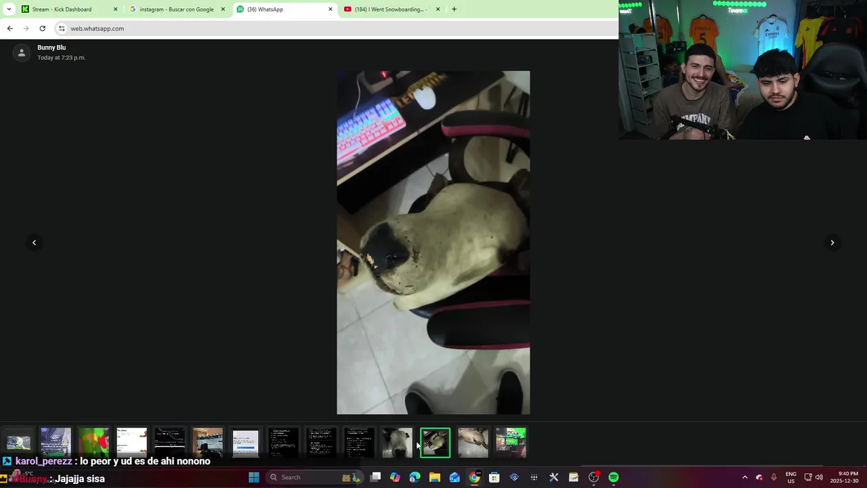Open the dotted grid taskbar app icon
The height and width of the screenshot is (488, 867).
(534, 477)
